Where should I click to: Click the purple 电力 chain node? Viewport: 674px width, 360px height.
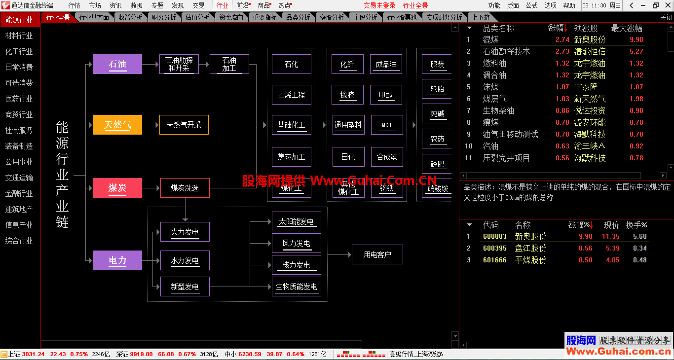pyautogui.click(x=117, y=260)
